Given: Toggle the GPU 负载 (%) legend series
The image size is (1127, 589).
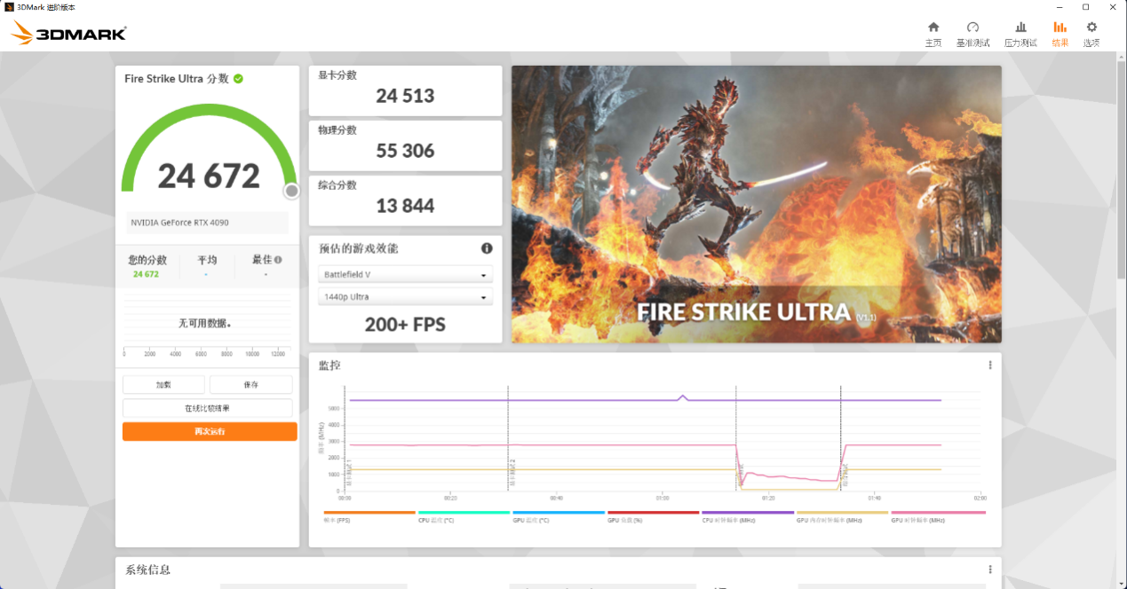Looking at the screenshot, I should [653, 516].
